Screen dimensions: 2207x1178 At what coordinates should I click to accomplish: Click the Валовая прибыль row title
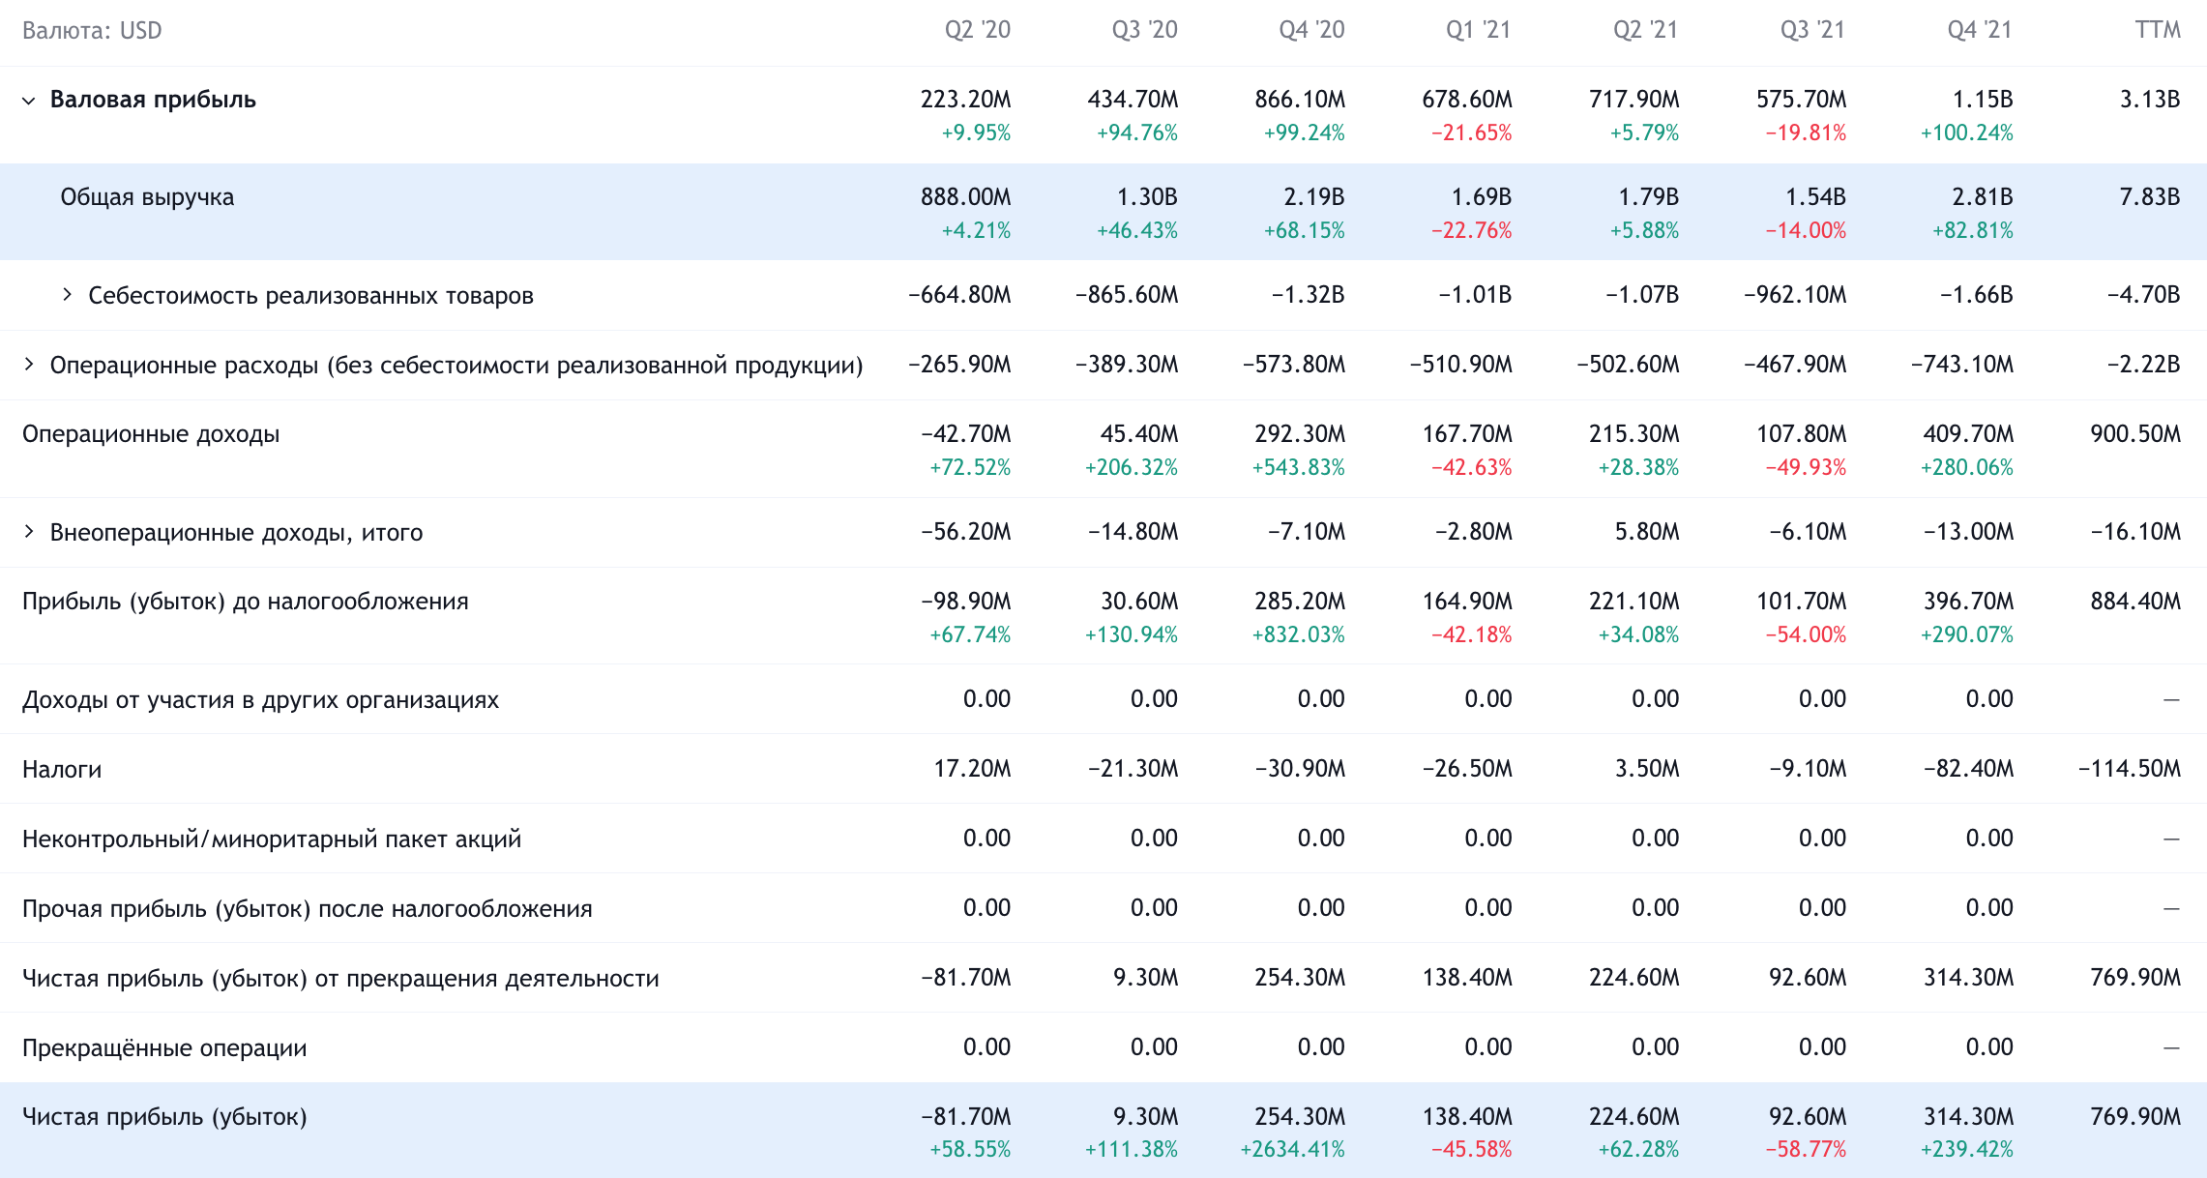[x=153, y=100]
